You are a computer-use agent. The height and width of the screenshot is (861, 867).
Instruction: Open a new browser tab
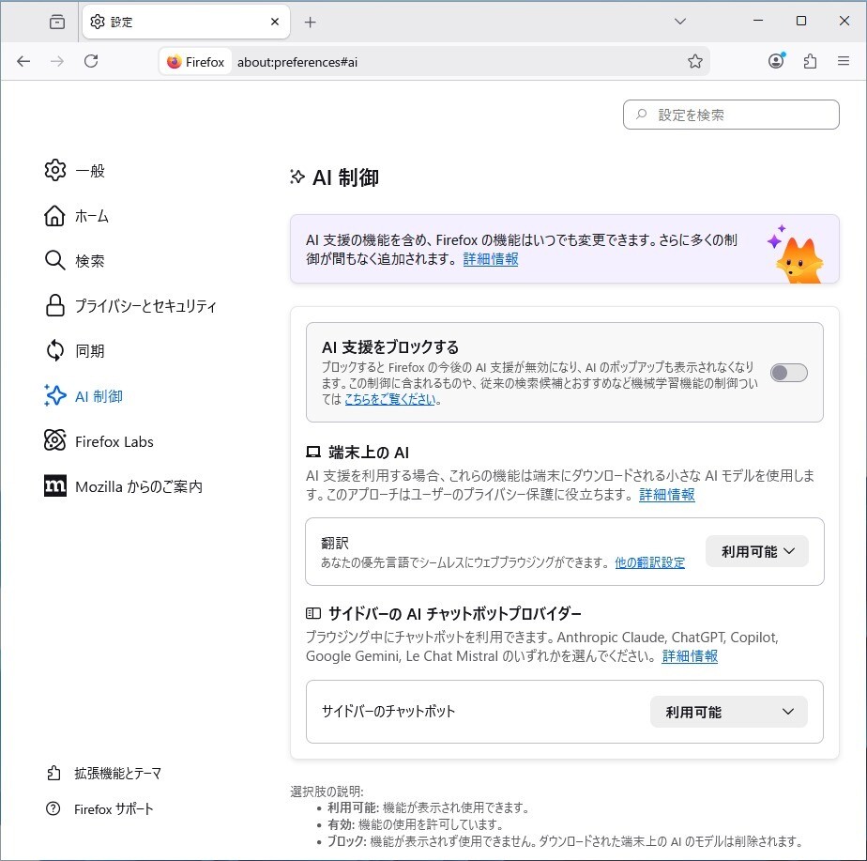[x=310, y=21]
